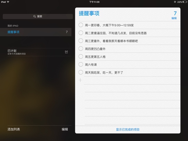The width and height of the screenshot is (188, 141).
Task: Mark 周四更凹凸番外 reminder complete
Action: click(x=81, y=49)
